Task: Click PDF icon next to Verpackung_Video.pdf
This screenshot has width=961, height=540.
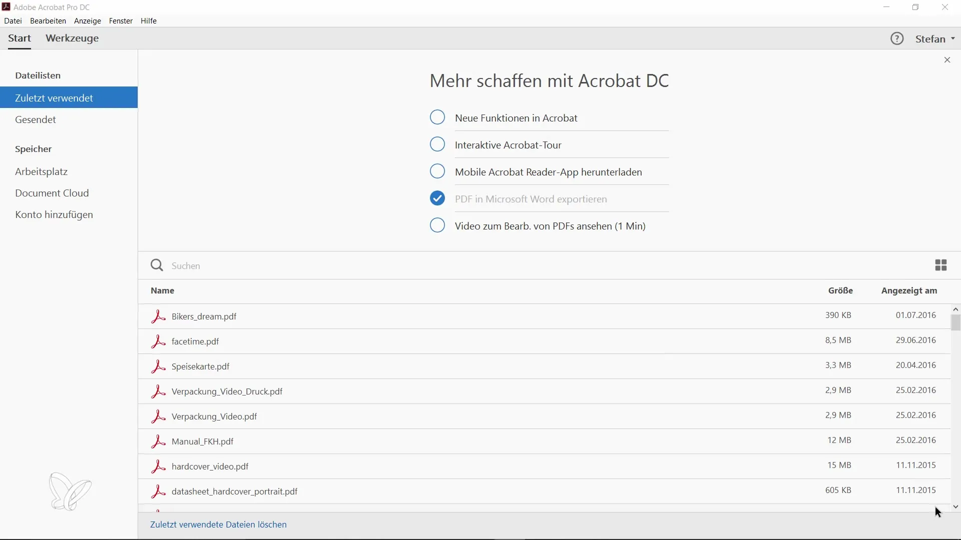Action: tap(158, 416)
